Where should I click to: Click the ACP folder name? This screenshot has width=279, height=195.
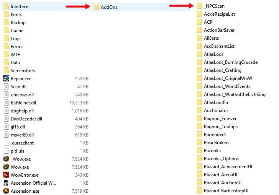208,22
